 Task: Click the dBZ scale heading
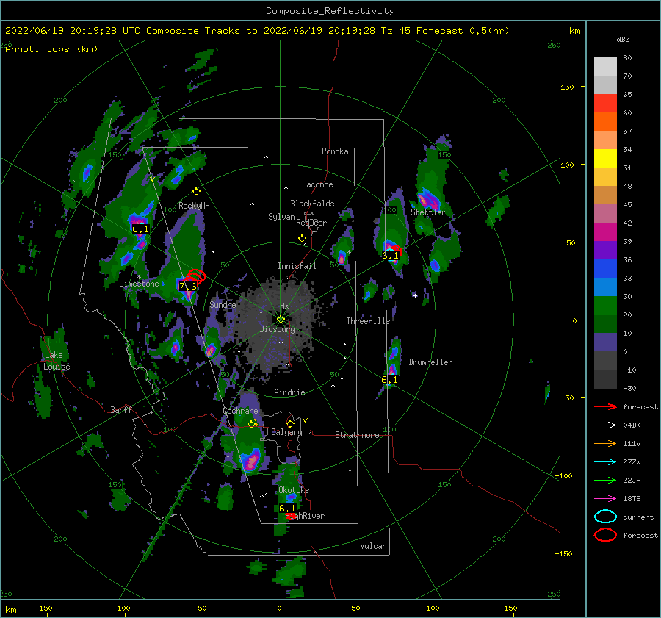pyautogui.click(x=623, y=40)
